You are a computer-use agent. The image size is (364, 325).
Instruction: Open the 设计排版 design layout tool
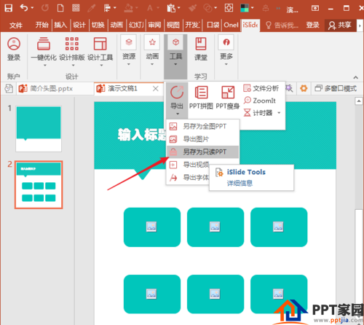tap(72, 44)
